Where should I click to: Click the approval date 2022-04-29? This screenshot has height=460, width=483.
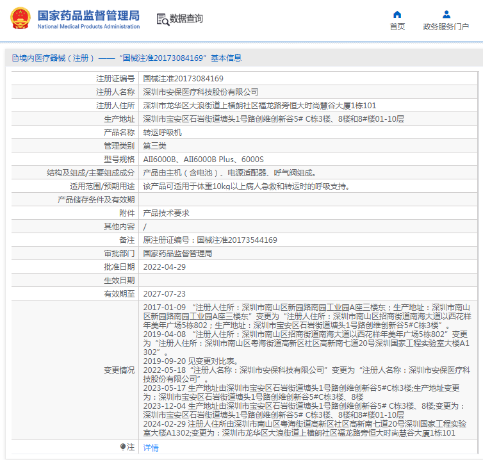164,267
